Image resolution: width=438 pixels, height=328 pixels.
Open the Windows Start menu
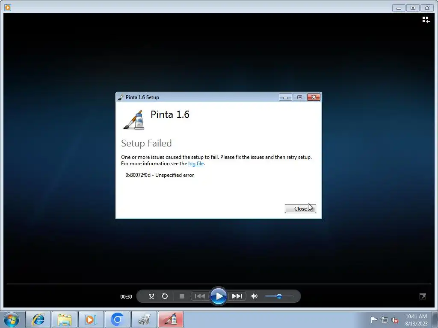pyautogui.click(x=12, y=319)
